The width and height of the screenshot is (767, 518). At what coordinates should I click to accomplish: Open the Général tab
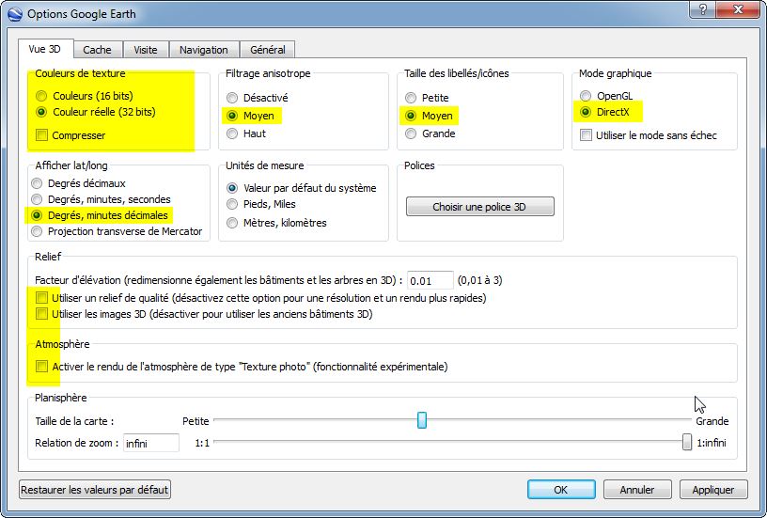click(x=268, y=50)
